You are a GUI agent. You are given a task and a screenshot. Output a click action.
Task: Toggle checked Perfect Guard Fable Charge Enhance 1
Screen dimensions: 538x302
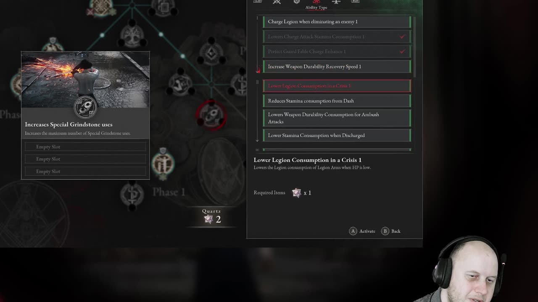point(337,52)
